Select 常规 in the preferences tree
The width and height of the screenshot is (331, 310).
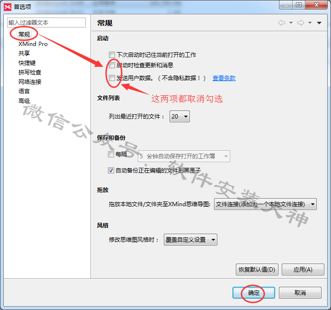pos(24,34)
